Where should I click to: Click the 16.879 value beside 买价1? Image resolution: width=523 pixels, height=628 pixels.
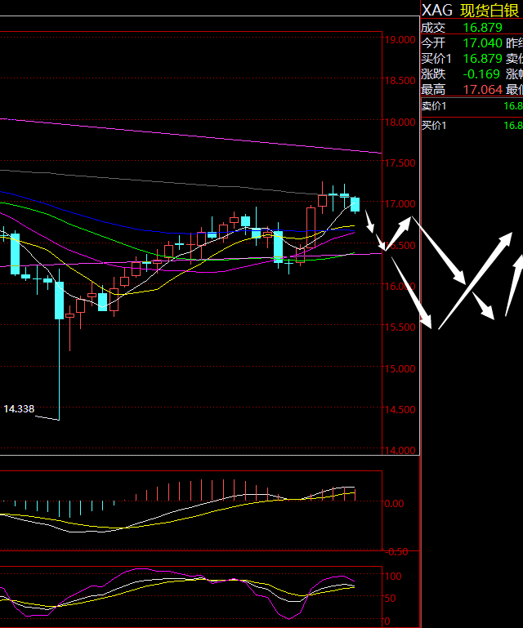pos(482,59)
